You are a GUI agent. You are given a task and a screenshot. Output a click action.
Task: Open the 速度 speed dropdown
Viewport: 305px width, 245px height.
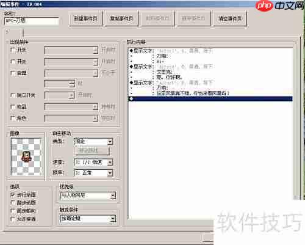tap(93, 163)
